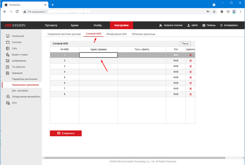Select the Настройки top tab
Viewport: 245px width, 165px height.
click(121, 25)
